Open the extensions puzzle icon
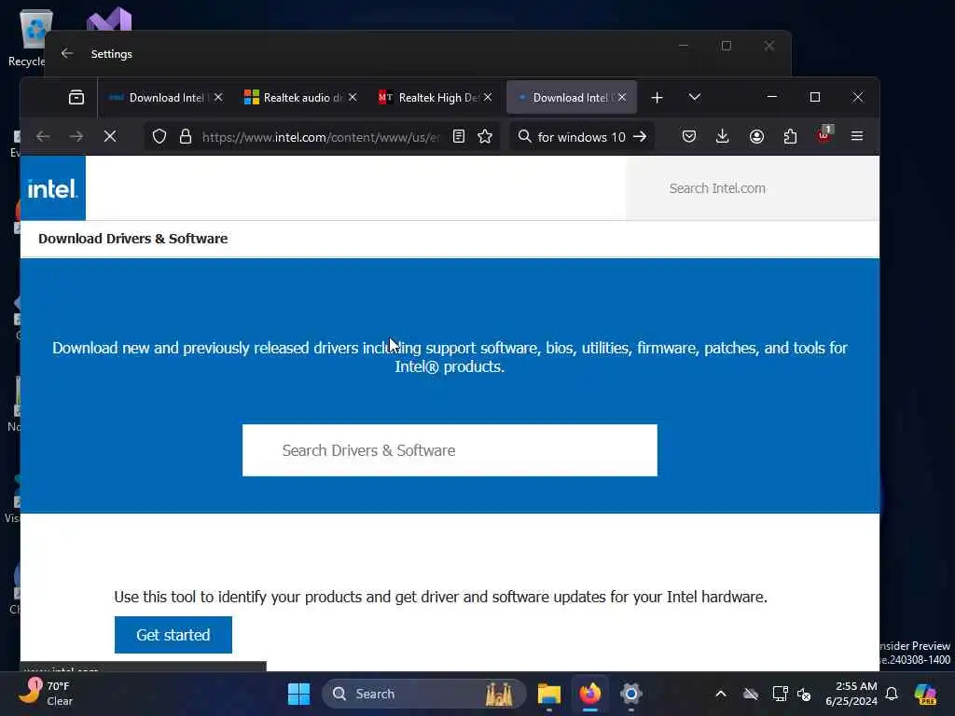Viewport: 955px width, 716px height. click(x=790, y=136)
